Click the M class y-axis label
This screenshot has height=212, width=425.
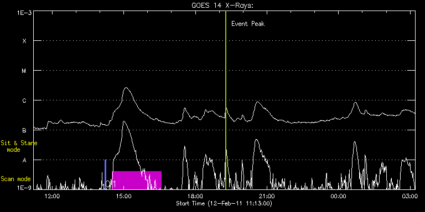click(24, 71)
